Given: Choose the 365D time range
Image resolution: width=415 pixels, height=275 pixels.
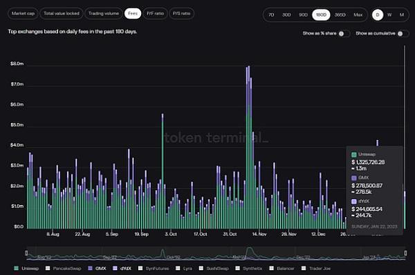Looking at the screenshot, I should click(x=340, y=15).
